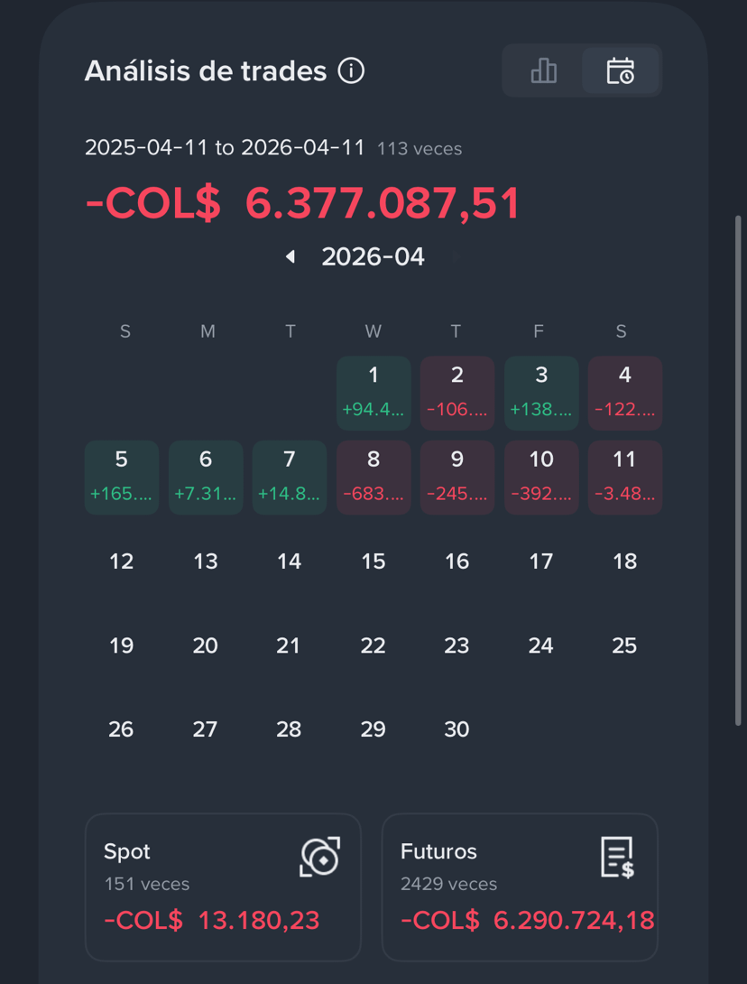The height and width of the screenshot is (984, 747).
Task: Click the Futuros invoice document icon
Action: click(x=617, y=857)
